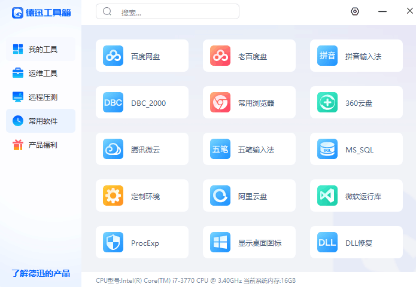Viewport: 416px width, 287px height.
Task: Click the 了解德迅的产品 link
Action: tap(41, 273)
